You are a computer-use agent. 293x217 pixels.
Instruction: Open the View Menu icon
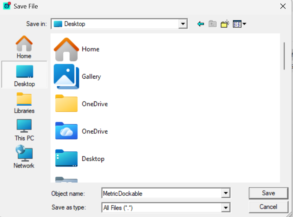(239, 24)
